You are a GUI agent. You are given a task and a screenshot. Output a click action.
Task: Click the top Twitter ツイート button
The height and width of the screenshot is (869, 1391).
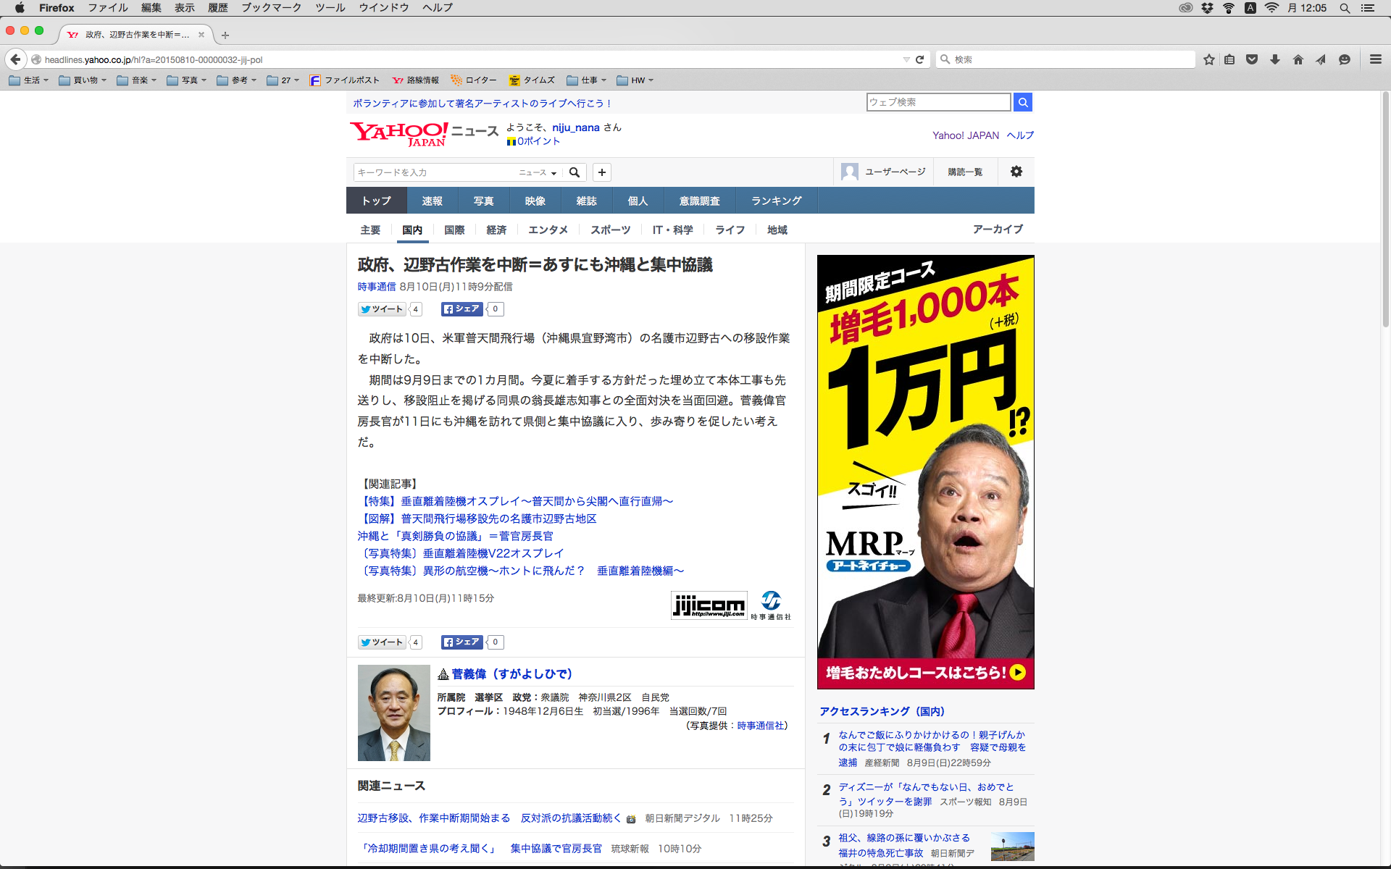tap(382, 309)
